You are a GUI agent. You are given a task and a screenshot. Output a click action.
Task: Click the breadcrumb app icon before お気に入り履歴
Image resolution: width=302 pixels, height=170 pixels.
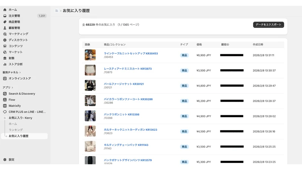pos(57,11)
